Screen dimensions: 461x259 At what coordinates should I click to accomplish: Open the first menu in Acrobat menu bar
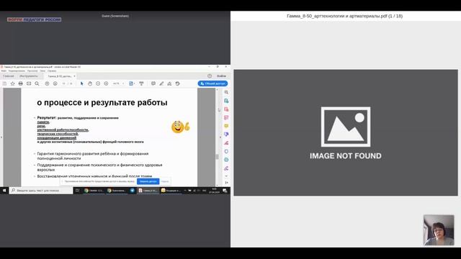pyautogui.click(x=4, y=71)
